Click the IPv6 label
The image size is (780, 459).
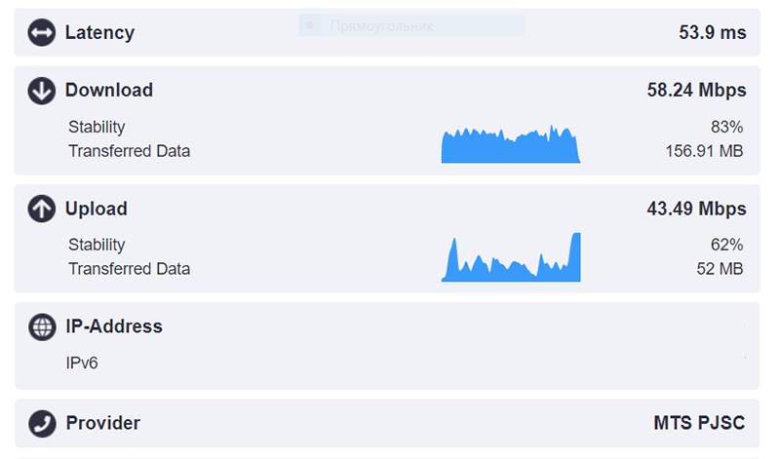pos(83,363)
